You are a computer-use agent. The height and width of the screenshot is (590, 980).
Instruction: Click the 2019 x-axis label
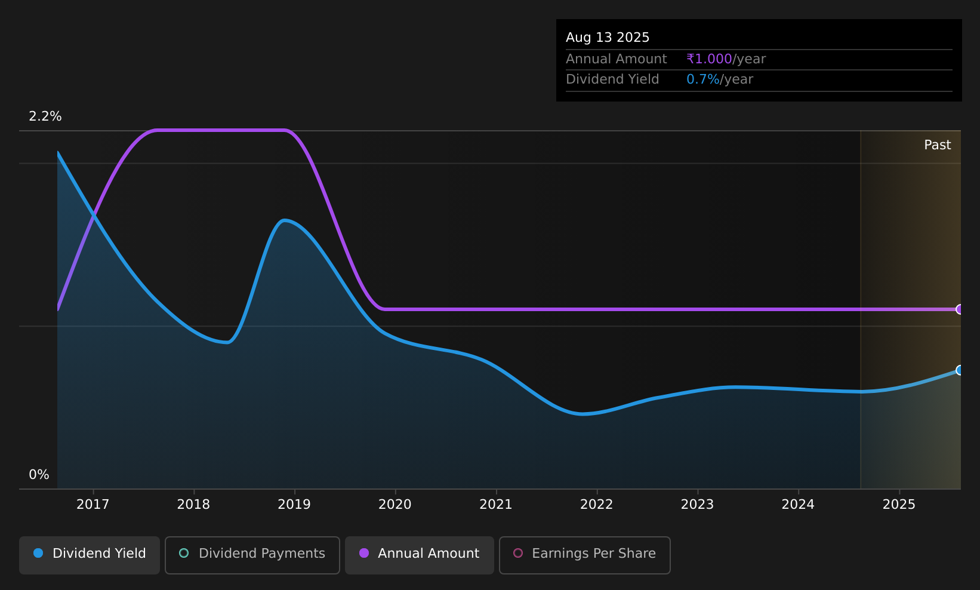[x=294, y=505]
